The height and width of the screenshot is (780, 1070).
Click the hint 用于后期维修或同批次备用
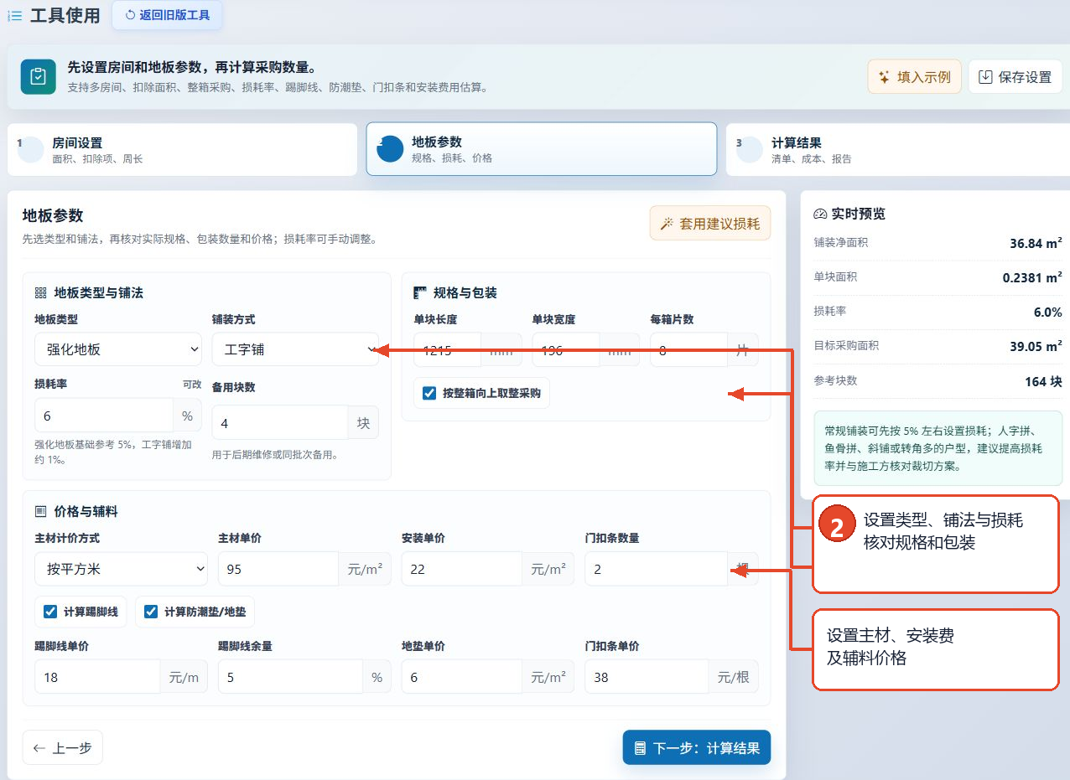point(275,455)
